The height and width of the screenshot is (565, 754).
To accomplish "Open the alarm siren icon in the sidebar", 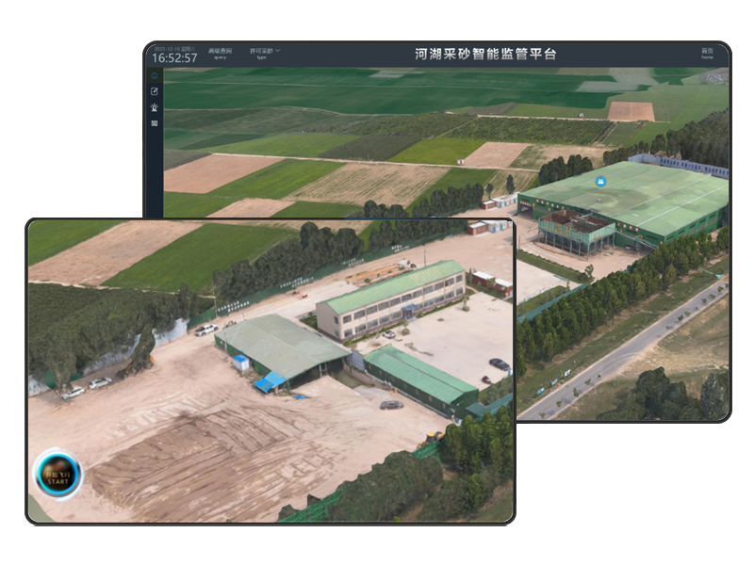I will [155, 107].
